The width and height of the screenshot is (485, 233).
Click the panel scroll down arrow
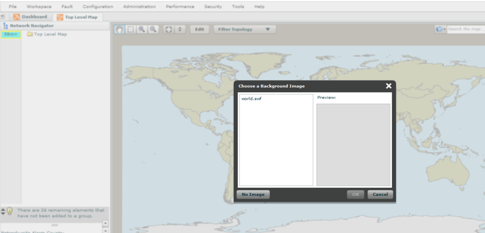[x=105, y=223]
